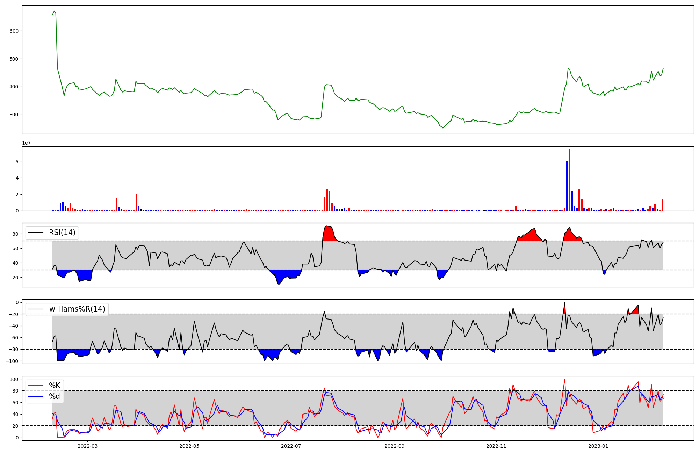Click the July 2022 red RSI overbought peak
This screenshot has width=699, height=454.
click(x=328, y=233)
